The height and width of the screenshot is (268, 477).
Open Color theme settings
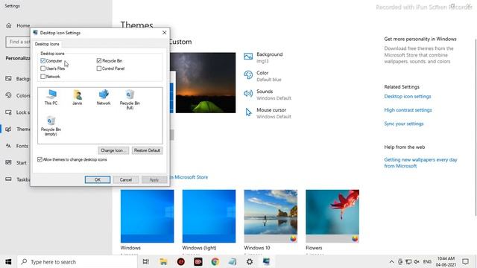pos(262,76)
